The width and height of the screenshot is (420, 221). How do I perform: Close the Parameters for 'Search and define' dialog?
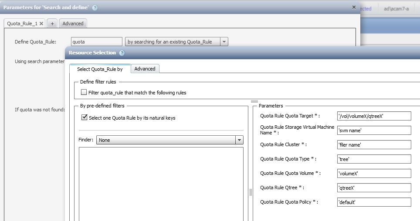(x=354, y=7)
